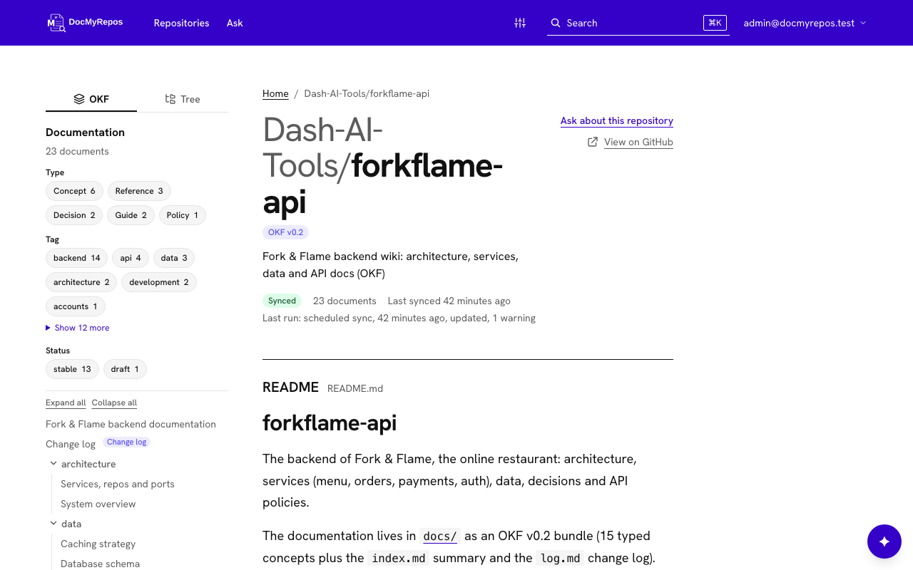
Task: Open the Caching strategy document
Action: click(98, 544)
